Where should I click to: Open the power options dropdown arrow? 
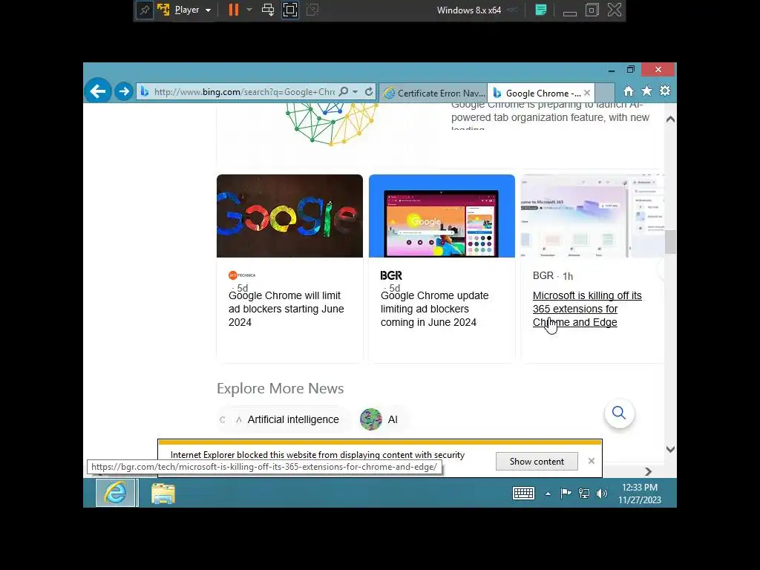click(249, 10)
